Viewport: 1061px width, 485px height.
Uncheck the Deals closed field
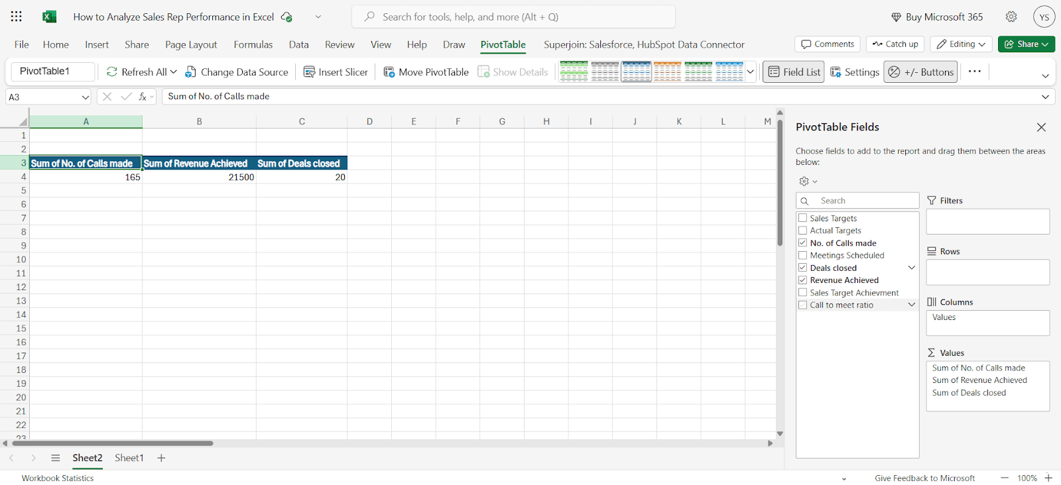[803, 268]
